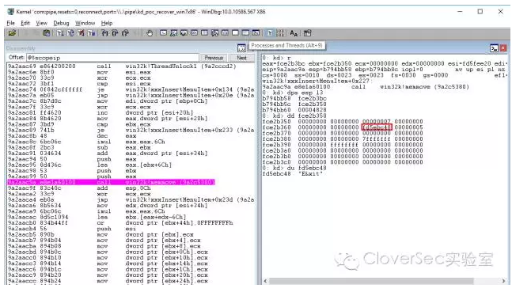This screenshot has height=292, width=512.
Task: Open the Debug menu
Action: click(x=61, y=23)
